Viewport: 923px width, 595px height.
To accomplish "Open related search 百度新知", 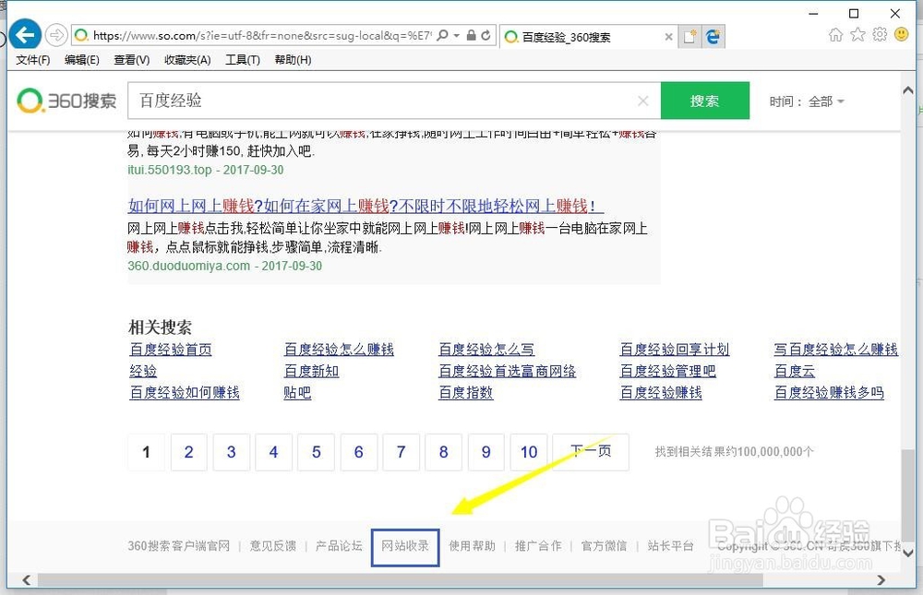I will tap(311, 372).
